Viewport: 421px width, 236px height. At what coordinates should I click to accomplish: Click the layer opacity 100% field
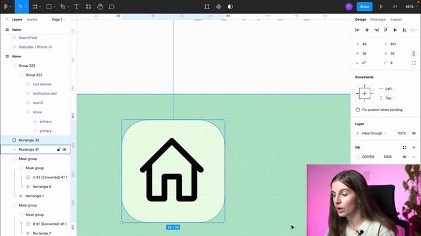point(401,133)
